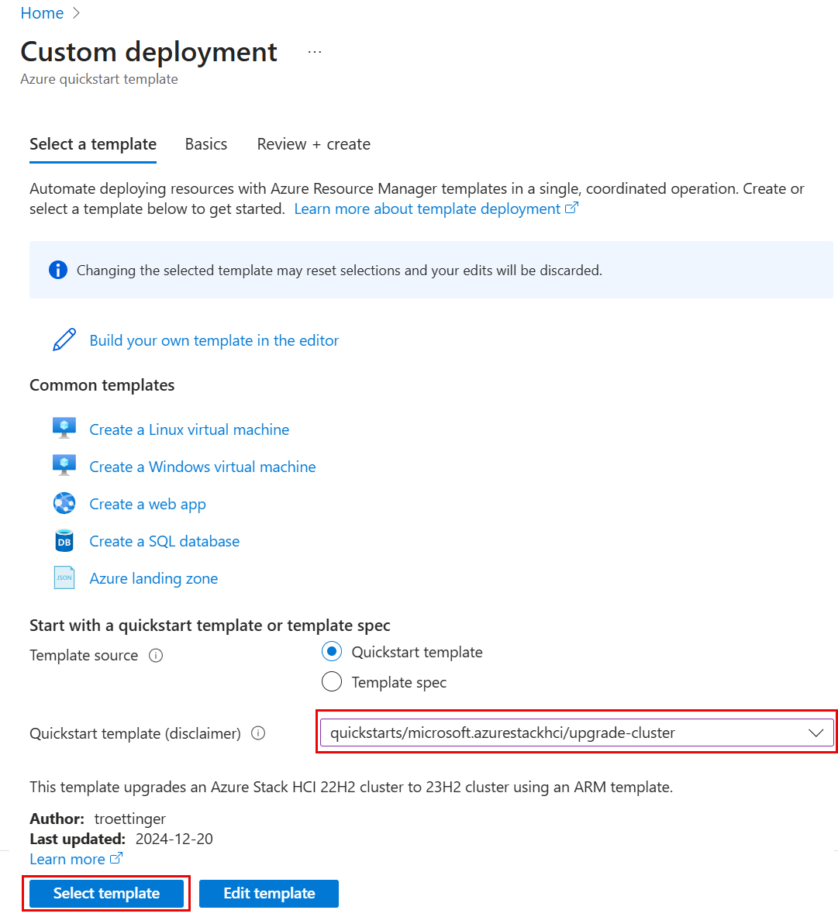Click the pencil icon for template editor
This screenshot has width=838, height=917.
(x=64, y=340)
